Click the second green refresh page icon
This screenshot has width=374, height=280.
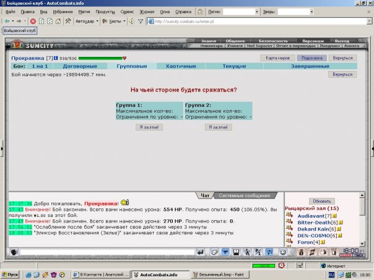(50, 21)
